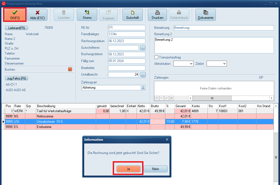The height and width of the screenshot is (185, 280).
Task: Click into the Fremdbelegnr. input field
Action: (126, 34)
